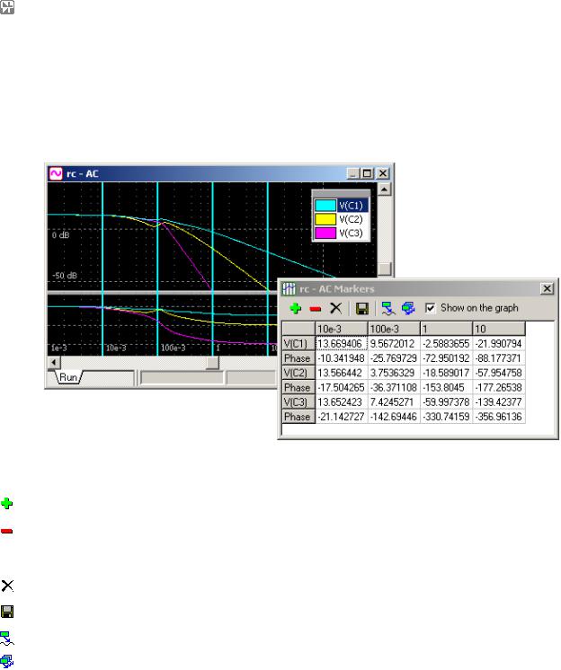Click the cell containing -72.950192
This screenshot has height=670, width=561.
[447, 358]
